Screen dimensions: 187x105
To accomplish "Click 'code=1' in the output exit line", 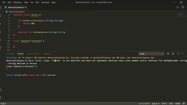I will pos(32,75).
